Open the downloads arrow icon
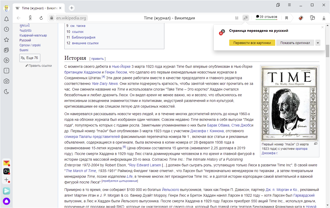Viewport: 330px width, 208px height. [324, 18]
